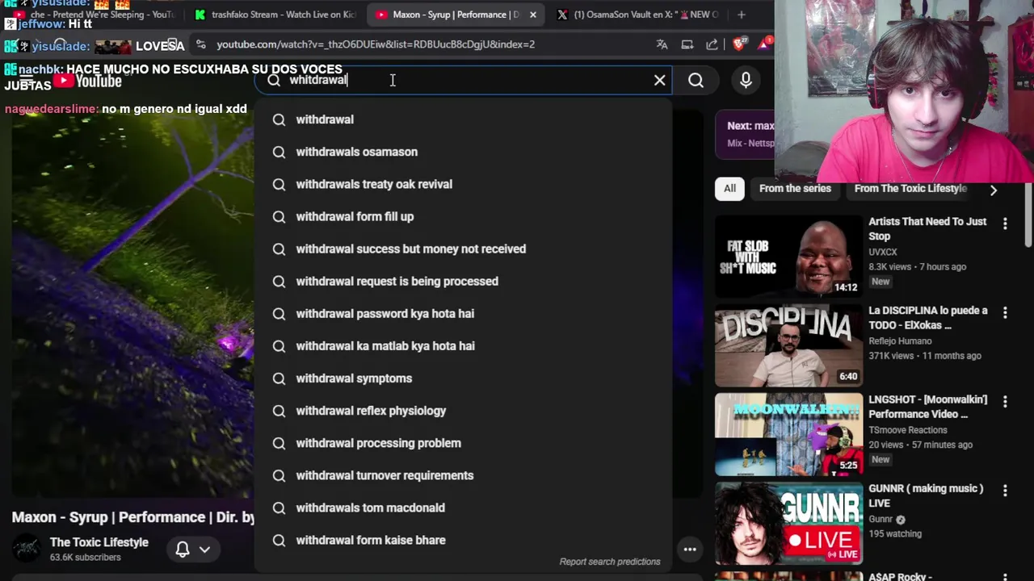
Task: Click the share icon in address bar
Action: point(712,44)
